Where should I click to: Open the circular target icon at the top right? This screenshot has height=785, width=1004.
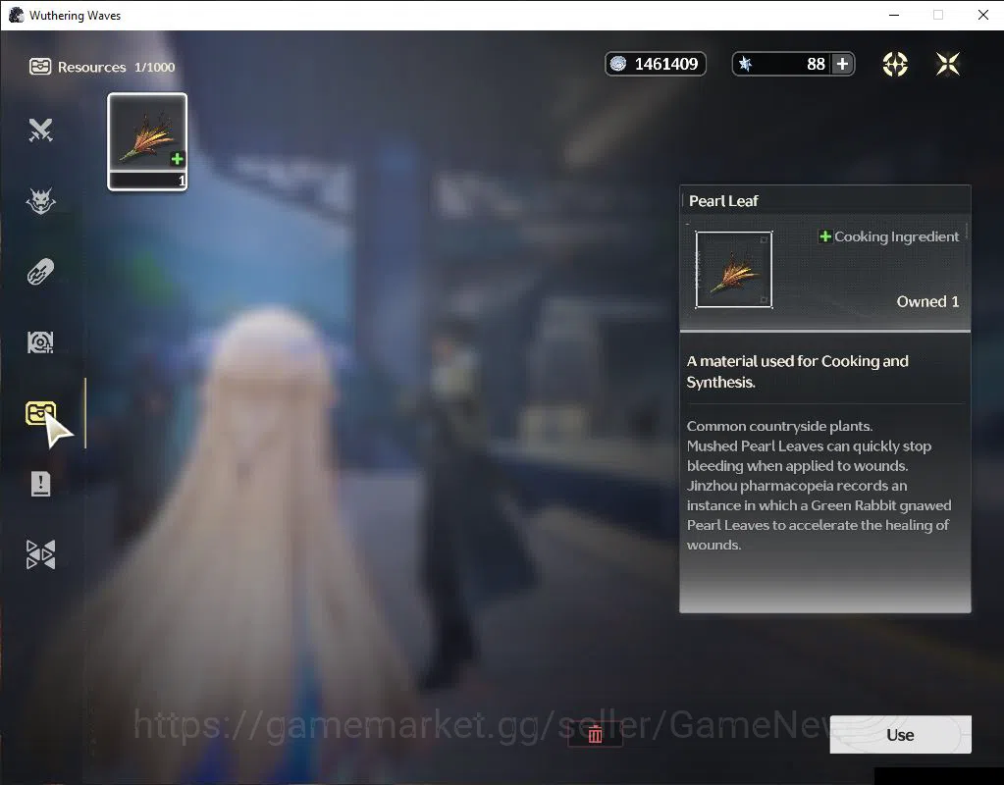895,64
